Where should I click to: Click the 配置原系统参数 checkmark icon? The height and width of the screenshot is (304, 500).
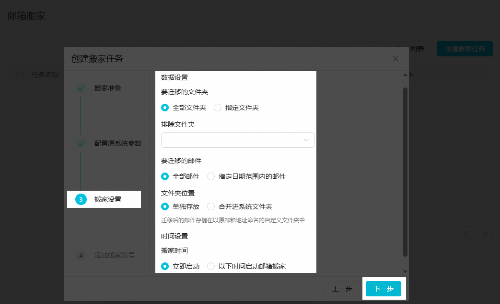click(81, 144)
